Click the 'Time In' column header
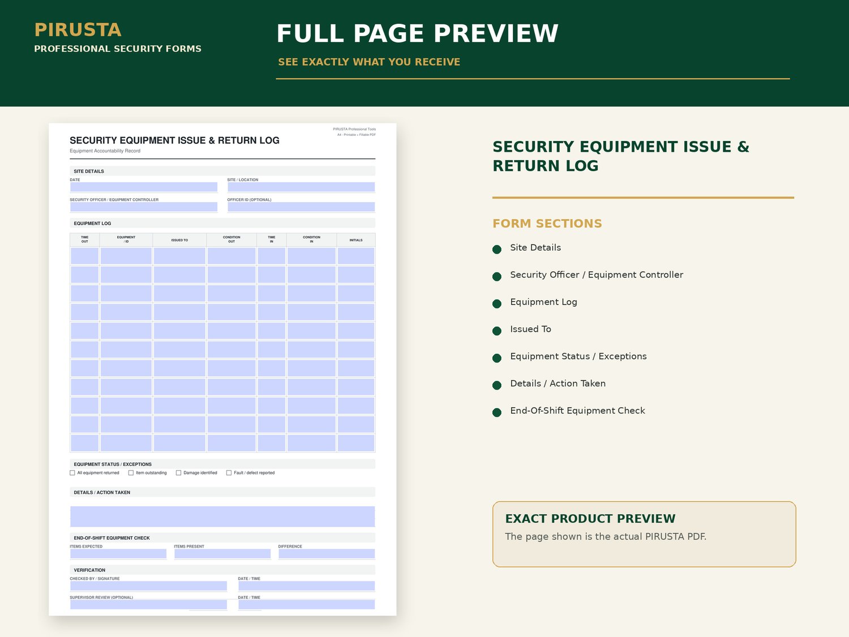Screen dimensions: 849x637 click(272, 240)
